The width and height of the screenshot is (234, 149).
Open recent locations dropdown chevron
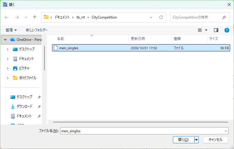coord(26,17)
